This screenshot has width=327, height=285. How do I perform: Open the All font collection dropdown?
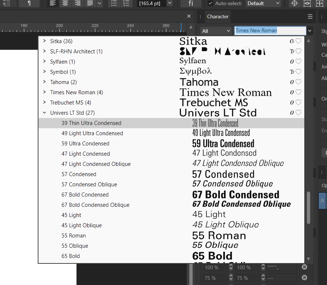click(216, 31)
